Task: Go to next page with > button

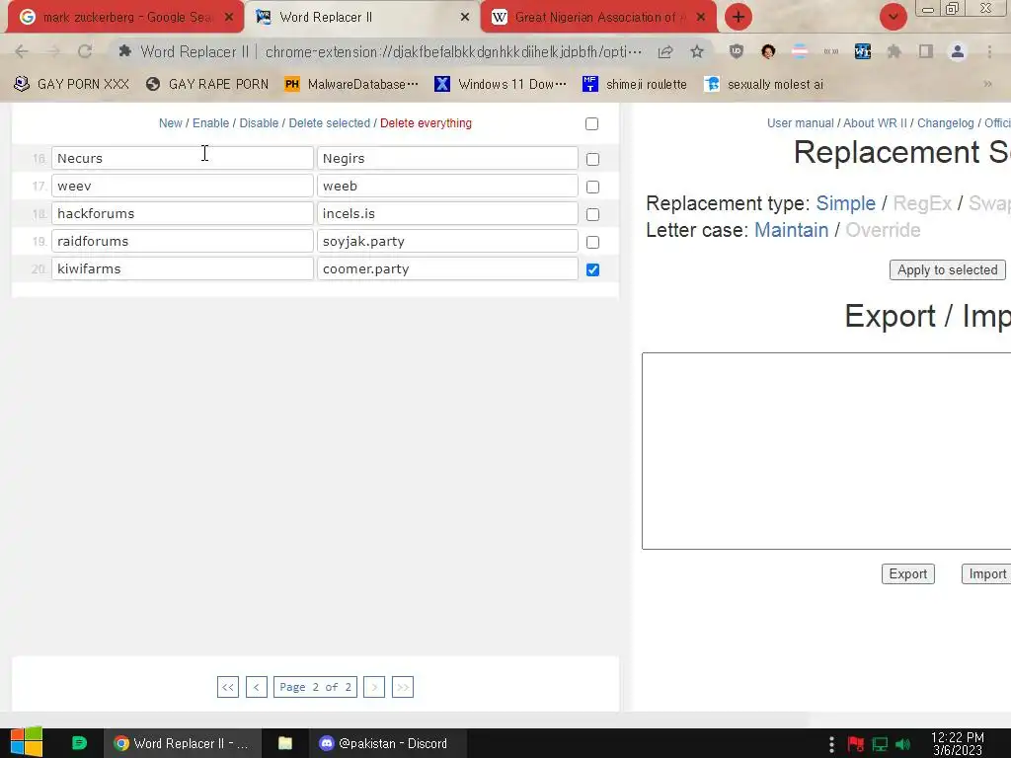Action: click(374, 687)
